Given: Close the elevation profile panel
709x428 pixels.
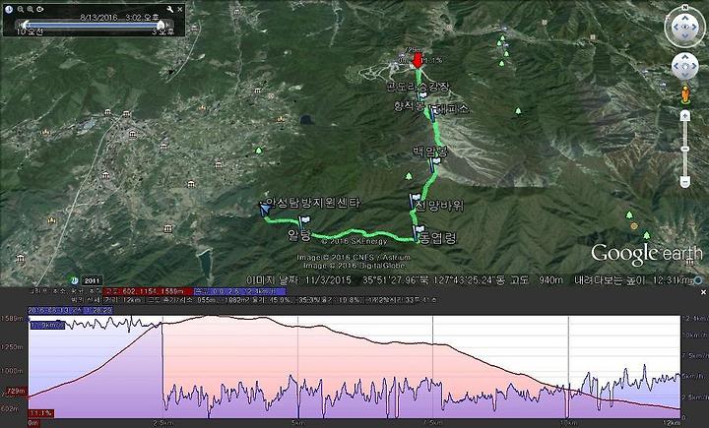Looking at the screenshot, I should click(x=703, y=293).
